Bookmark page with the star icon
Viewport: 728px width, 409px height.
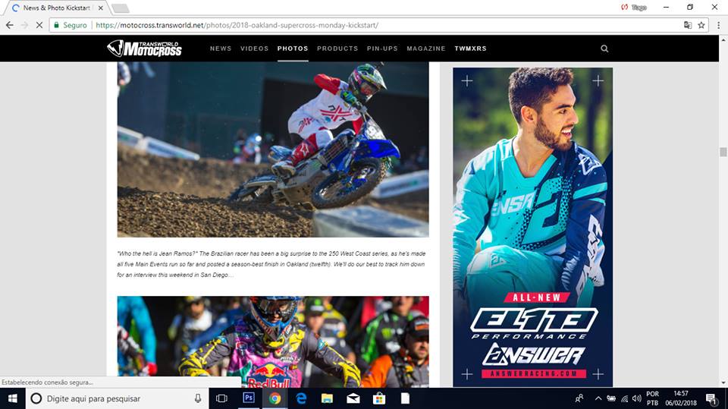(701, 25)
